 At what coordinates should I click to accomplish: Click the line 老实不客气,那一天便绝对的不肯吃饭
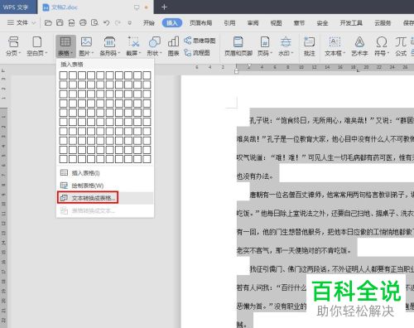click(294, 250)
